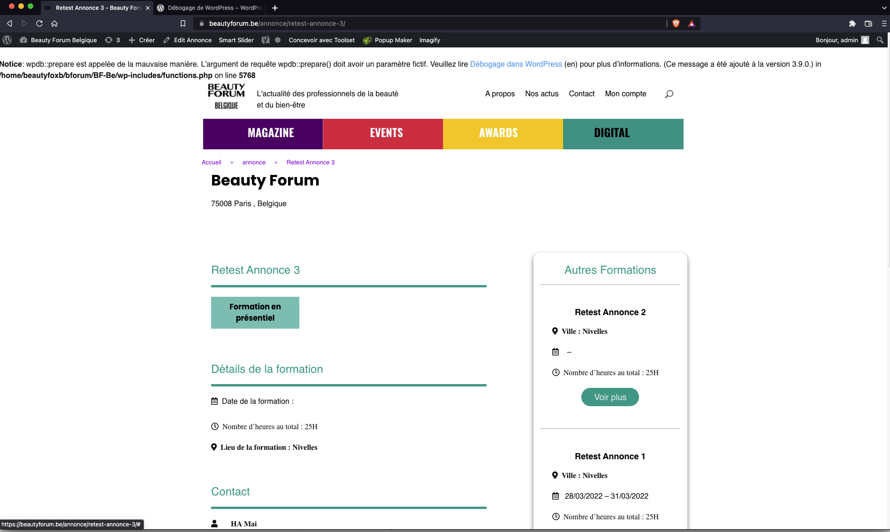Open Popup Maker admin menu

tap(388, 40)
